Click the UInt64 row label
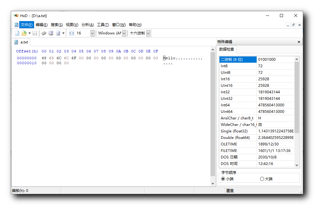314x205 pixels. (x=227, y=112)
